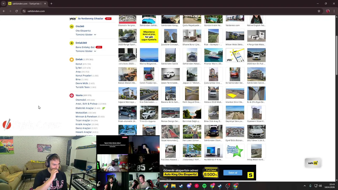Image resolution: width=338 pixels, height=190 pixels.
Task: Open Chrome profile avatar in toolbar
Action: [328, 11]
